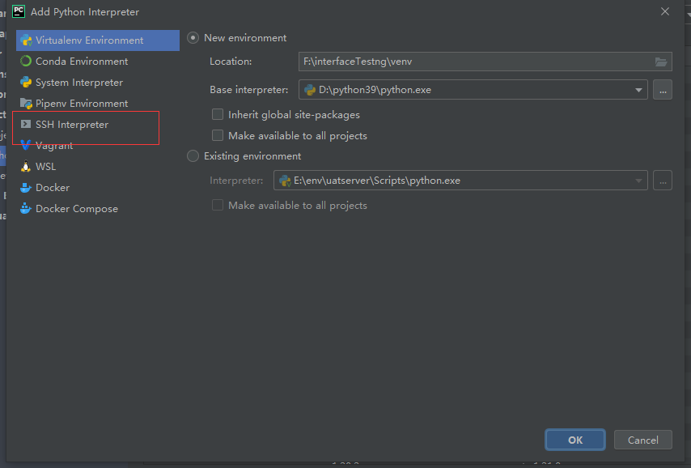The image size is (691, 468).
Task: Select Existing environment radio button
Action: pyautogui.click(x=193, y=156)
